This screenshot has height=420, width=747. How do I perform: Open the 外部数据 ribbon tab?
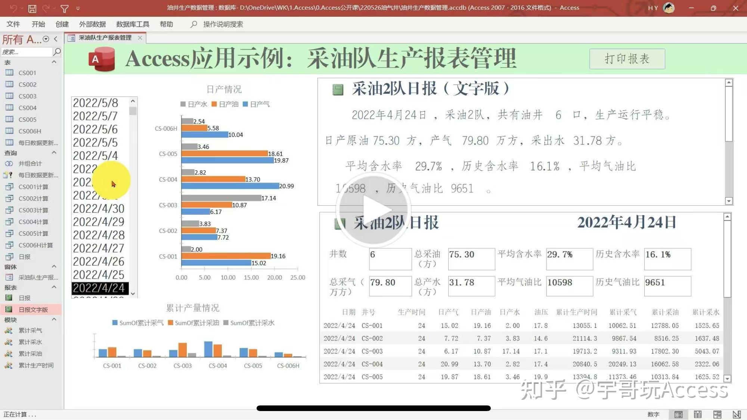click(92, 24)
